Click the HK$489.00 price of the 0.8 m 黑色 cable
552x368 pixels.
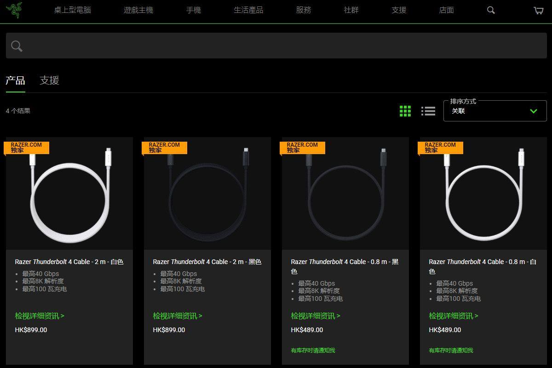click(307, 330)
